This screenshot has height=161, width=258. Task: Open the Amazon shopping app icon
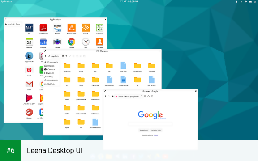coord(57,28)
